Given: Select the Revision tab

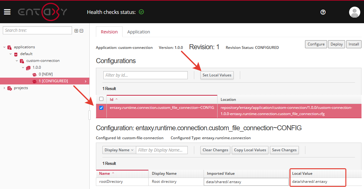Looking at the screenshot, I should point(109,32).
